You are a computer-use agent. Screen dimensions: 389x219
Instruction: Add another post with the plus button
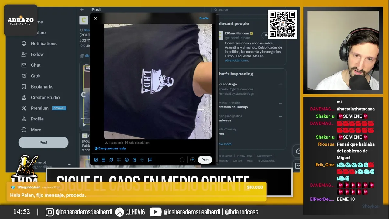point(193,160)
